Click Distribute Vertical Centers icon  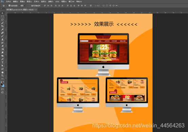coord(71,6)
